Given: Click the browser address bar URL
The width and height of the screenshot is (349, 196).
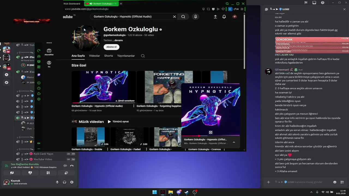Looking at the screenshot, I should pos(86,9).
